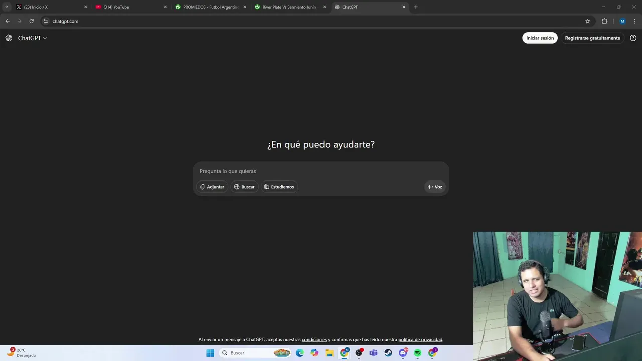Open the weather widget showing 26°C

[21, 352]
